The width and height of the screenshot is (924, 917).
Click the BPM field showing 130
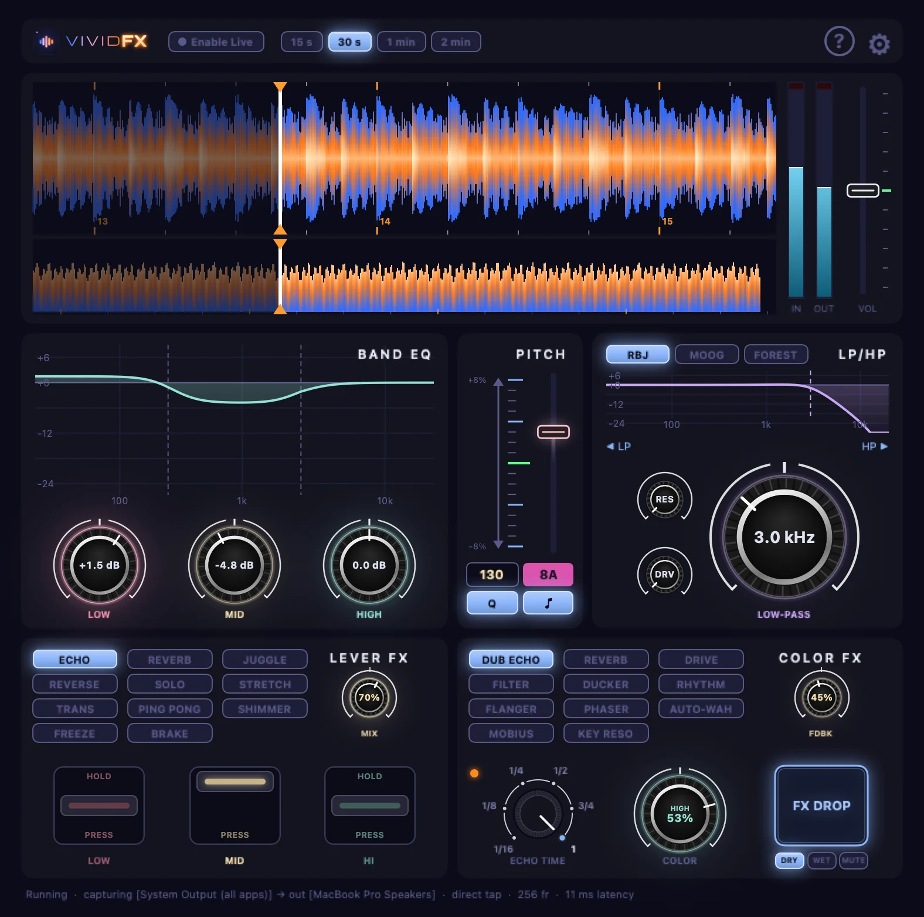[x=492, y=575]
